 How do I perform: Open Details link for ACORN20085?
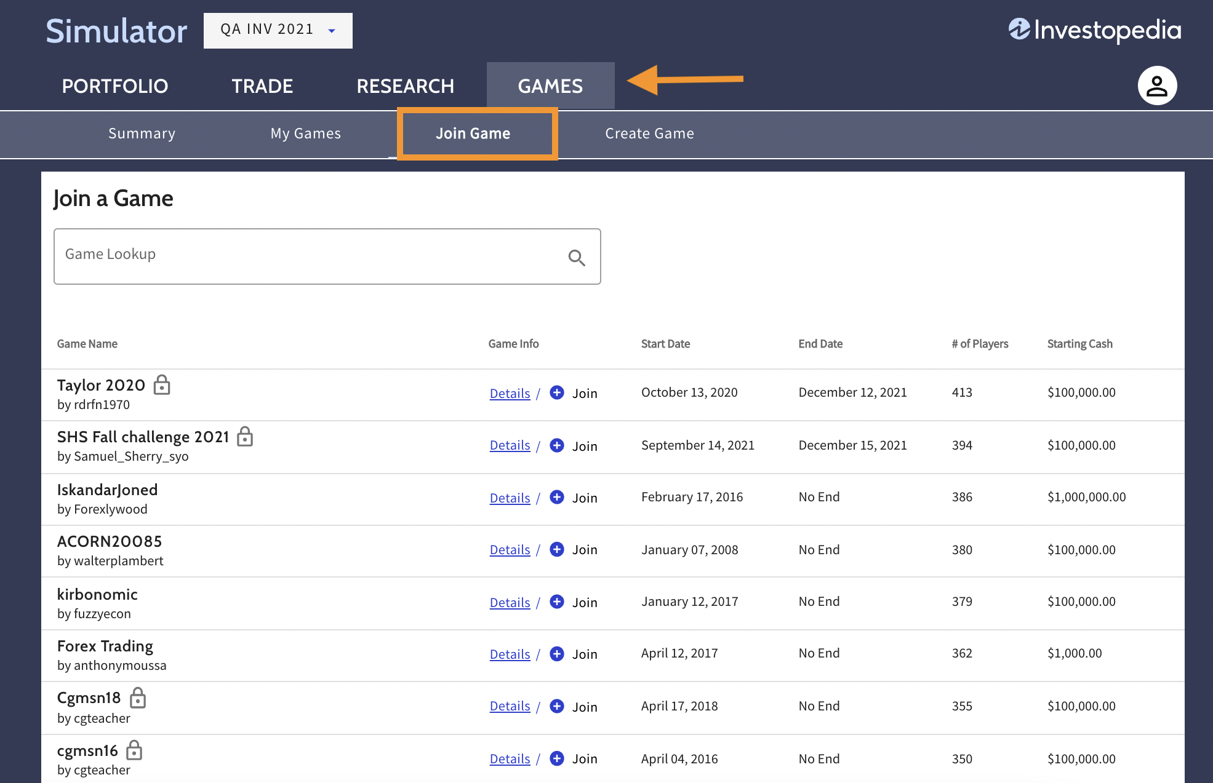tap(510, 550)
